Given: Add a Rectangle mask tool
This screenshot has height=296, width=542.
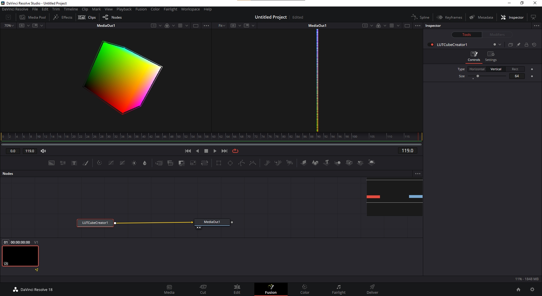Looking at the screenshot, I should 219,163.
